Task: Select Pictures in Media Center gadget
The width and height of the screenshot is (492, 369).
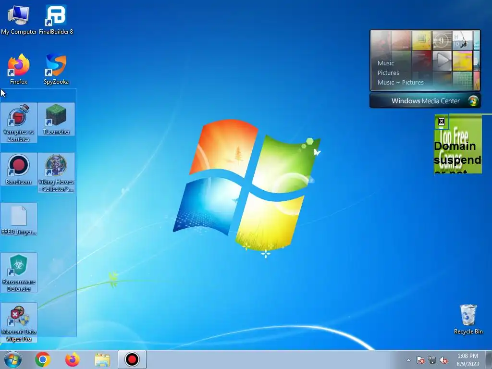Action: click(388, 73)
